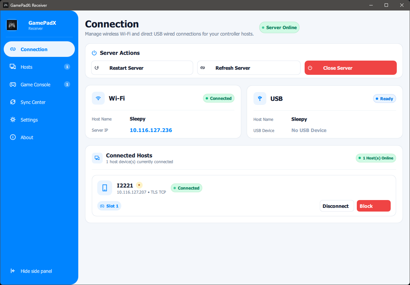Click the 1 host device(s) currently connected text
410x285 pixels.
(x=140, y=162)
